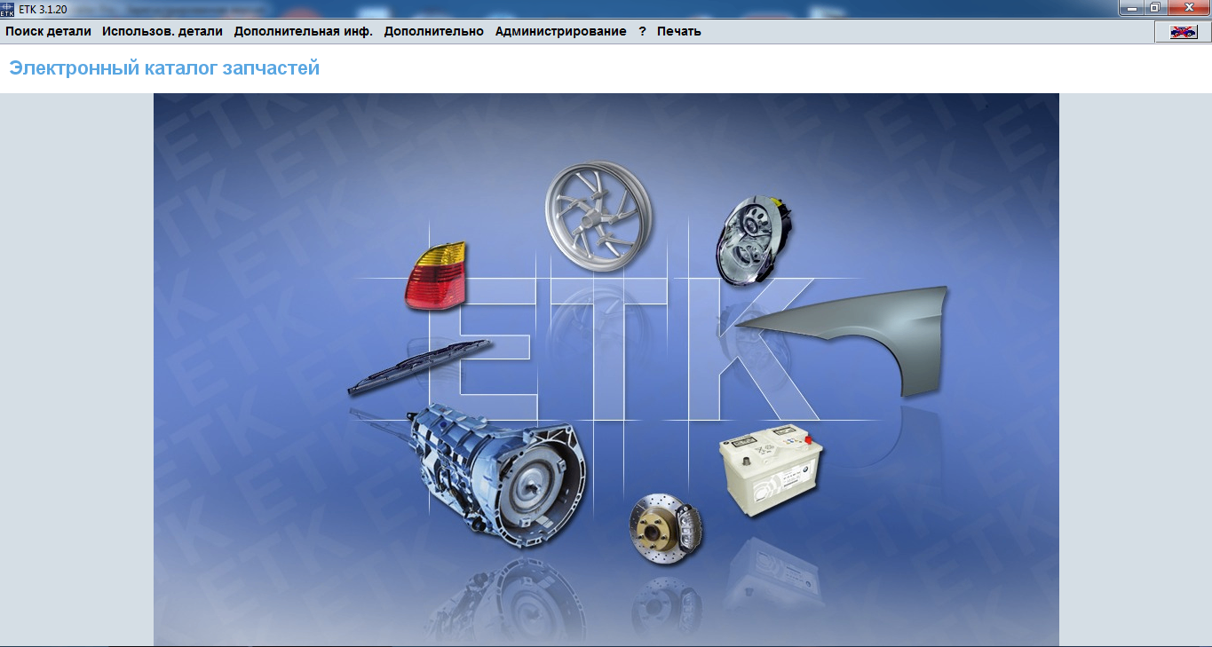This screenshot has width=1212, height=647.
Task: Open the Дополнительно menu
Action: click(434, 31)
